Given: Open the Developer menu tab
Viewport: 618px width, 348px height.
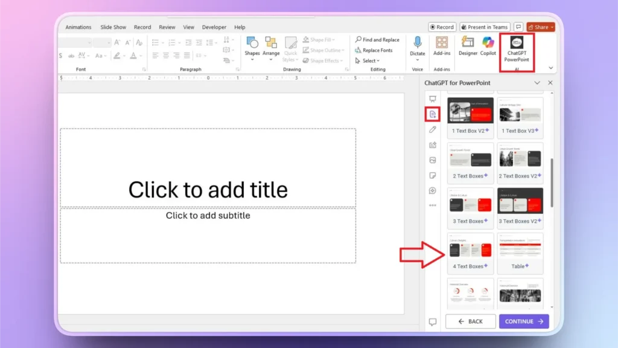Looking at the screenshot, I should click(214, 27).
